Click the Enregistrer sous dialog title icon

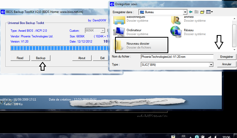pyautogui.click(x=112, y=4)
